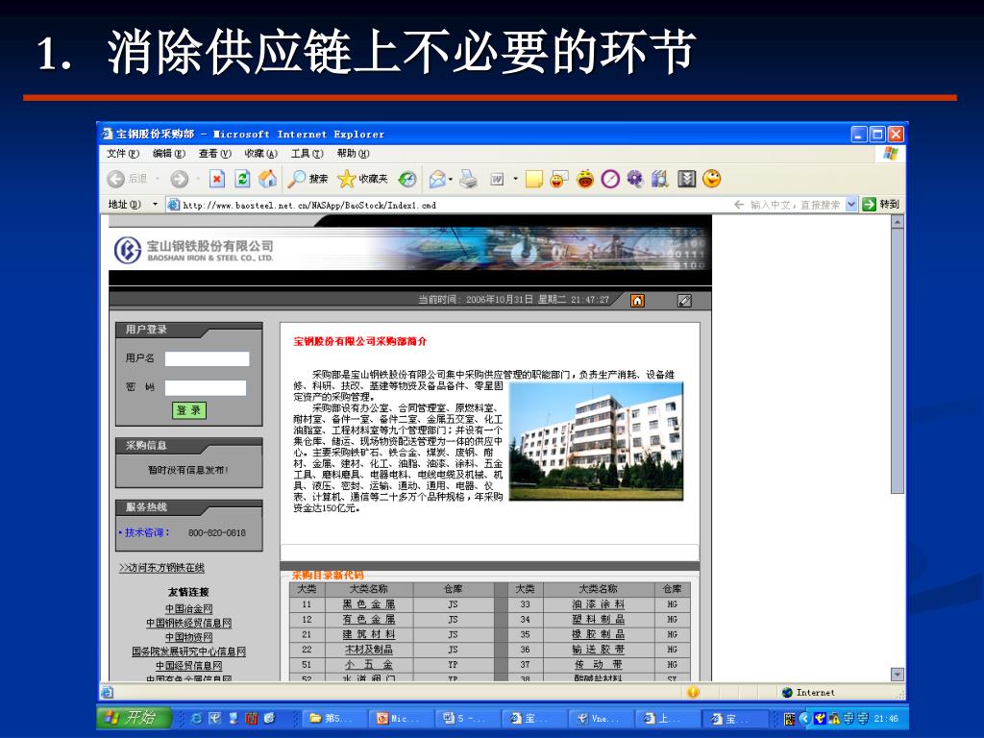The image size is (984, 738).
Task: Open the 橡胶制品 category link
Action: (x=598, y=634)
